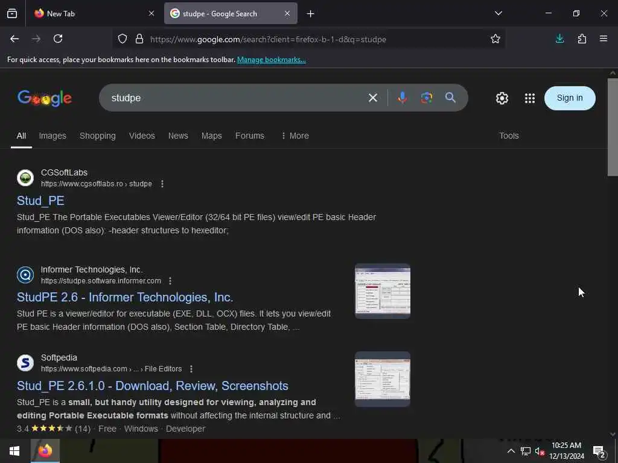618x463 pixels.
Task: Switch to News results
Action: [178, 136]
